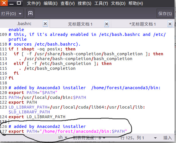Image resolution: width=176 pixels, height=143 pixels.
Task: Open the 帮助(H) menu
Action: [x=136, y=3]
